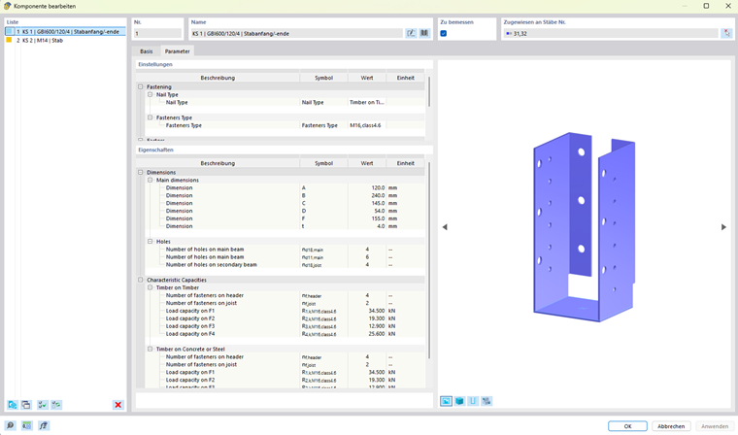Show previous preview with left arrow

tap(445, 227)
